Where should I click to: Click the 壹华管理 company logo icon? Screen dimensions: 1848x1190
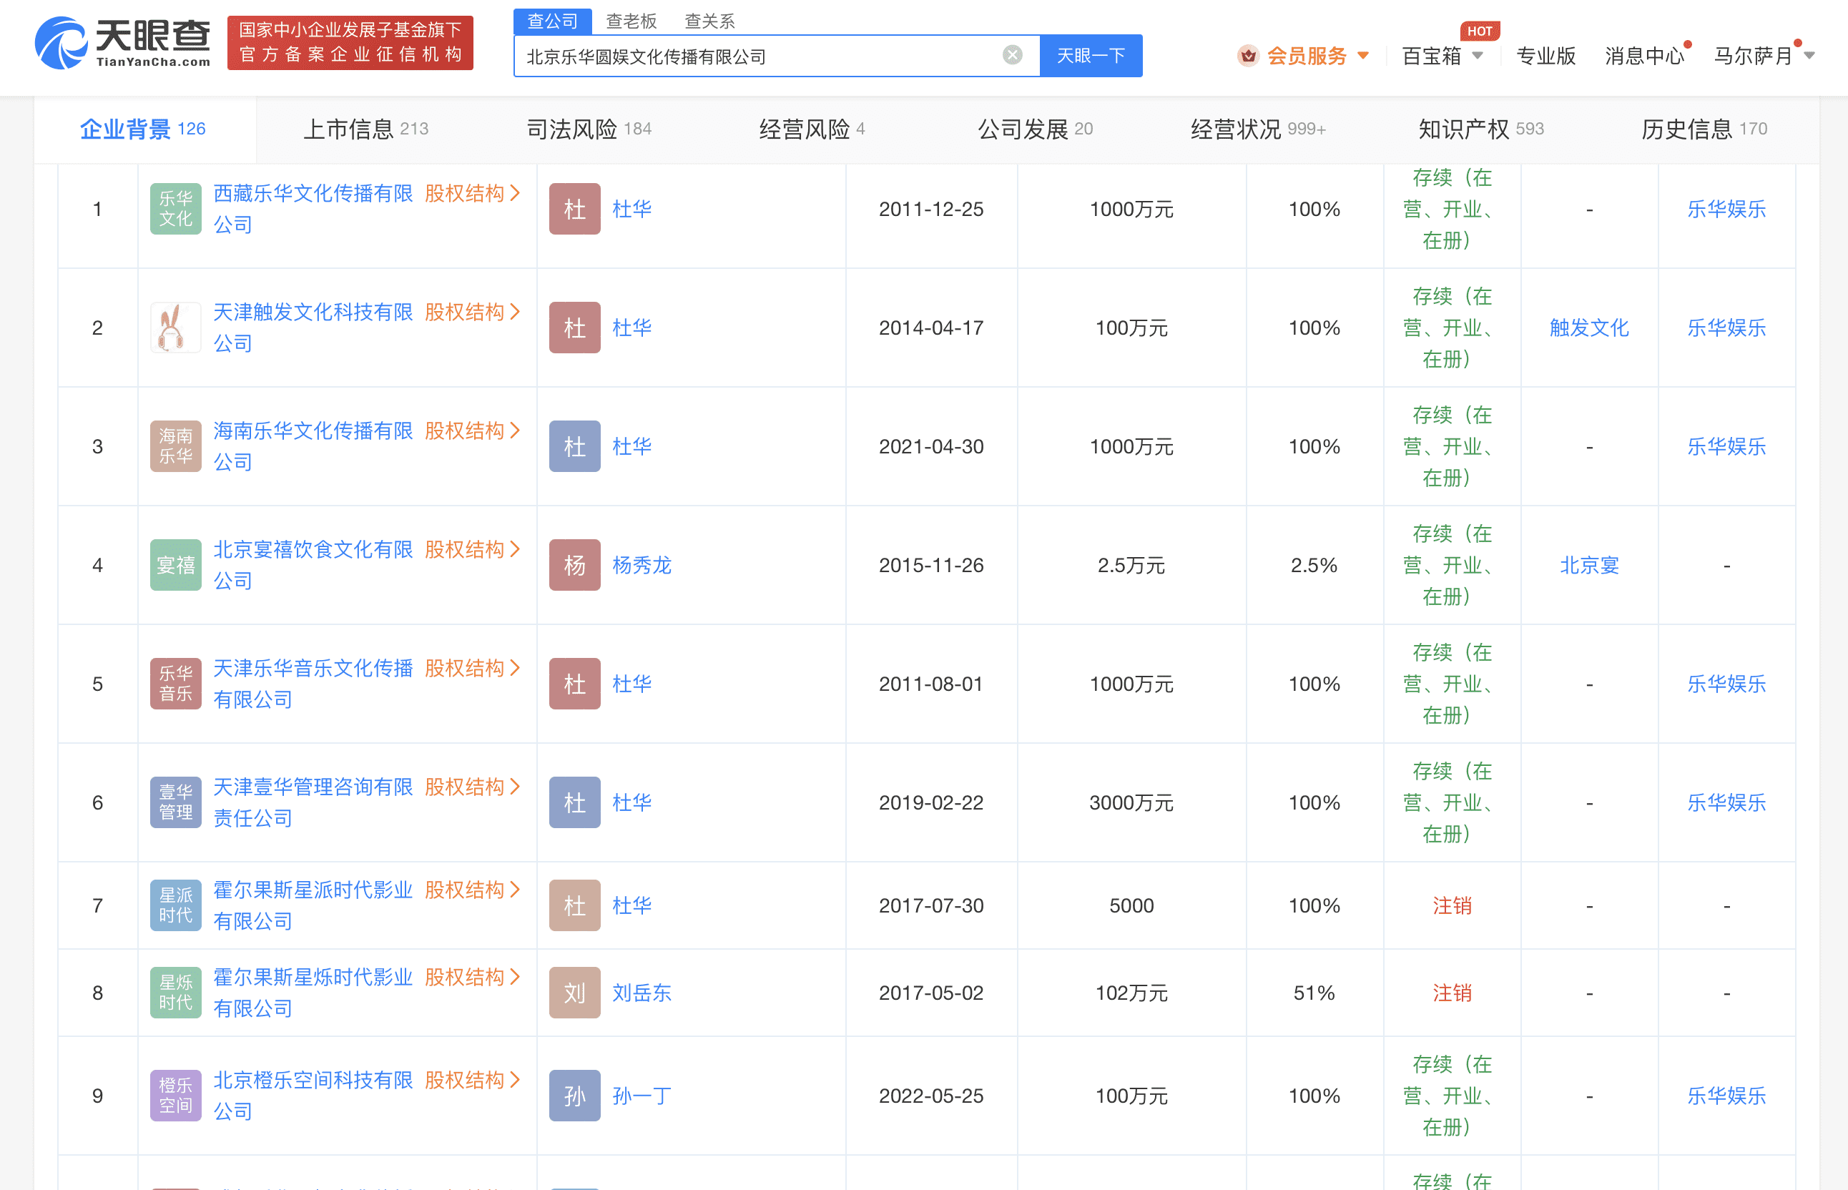click(x=175, y=802)
